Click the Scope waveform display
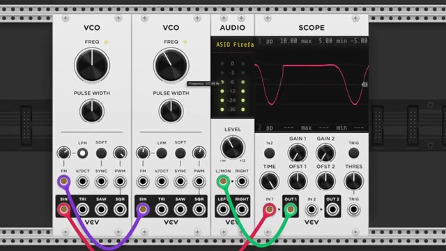The image size is (446, 251). click(312, 84)
